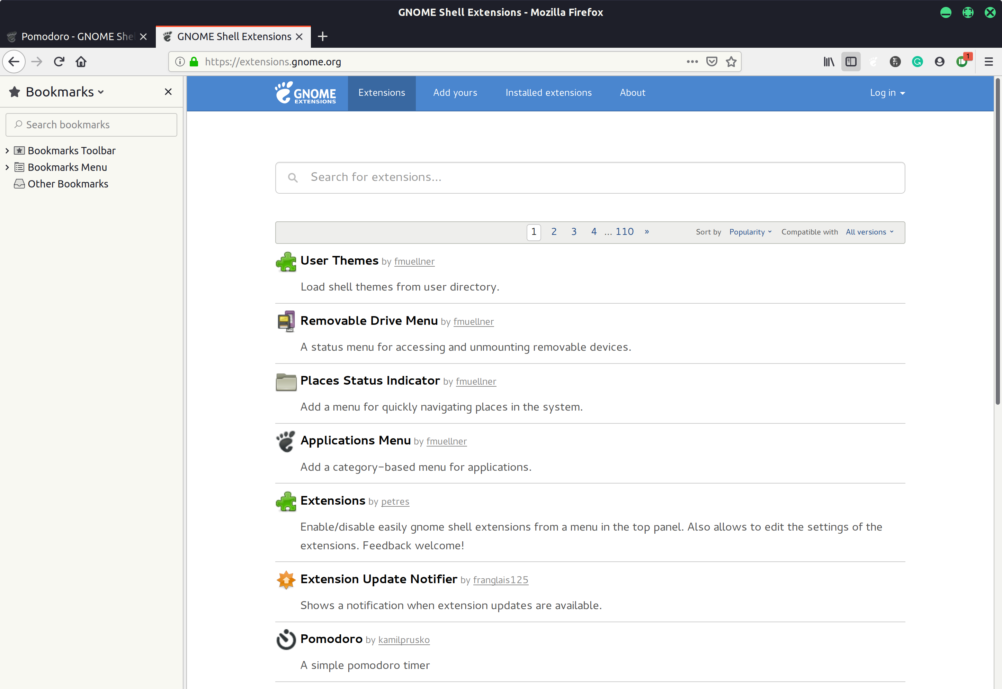This screenshot has height=689, width=1002.
Task: Open the Library toolbar icon
Action: [829, 62]
